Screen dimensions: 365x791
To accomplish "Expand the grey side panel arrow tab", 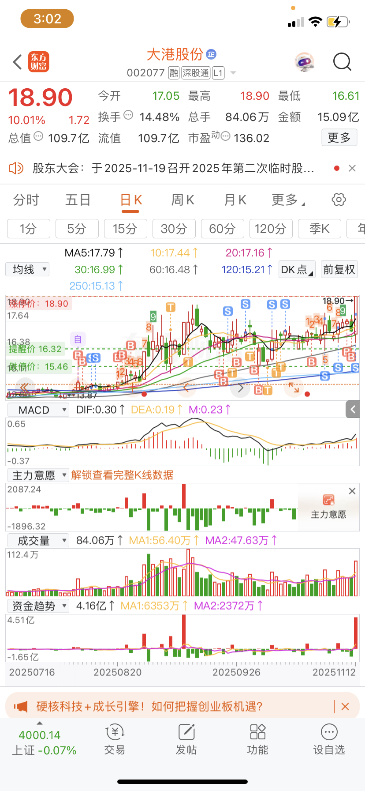I will tap(353, 410).
